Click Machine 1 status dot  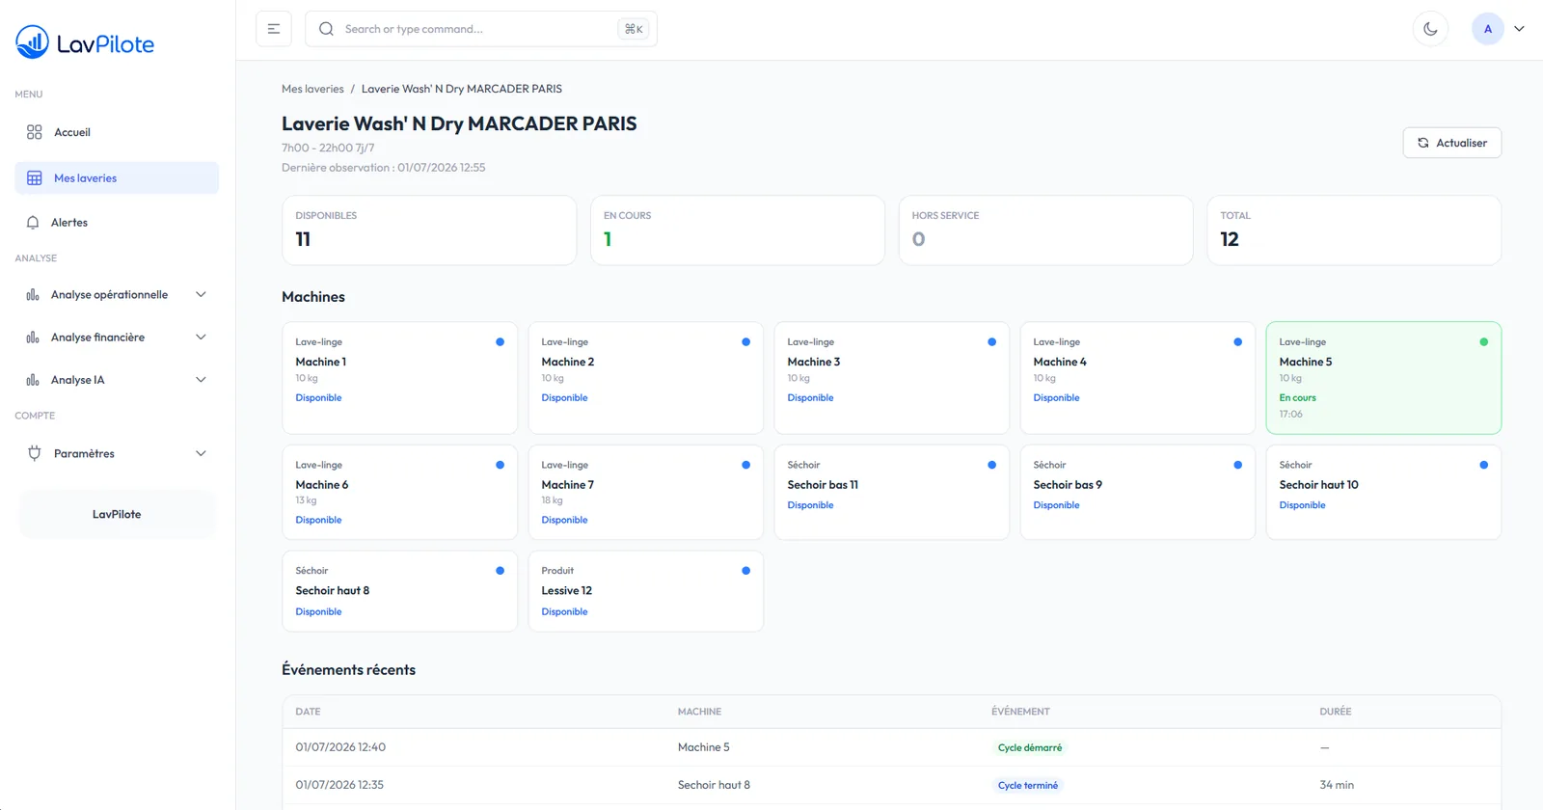coord(500,342)
